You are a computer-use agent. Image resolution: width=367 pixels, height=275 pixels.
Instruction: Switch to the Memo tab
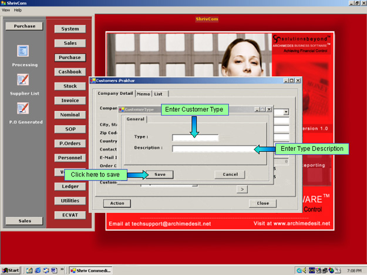click(143, 94)
